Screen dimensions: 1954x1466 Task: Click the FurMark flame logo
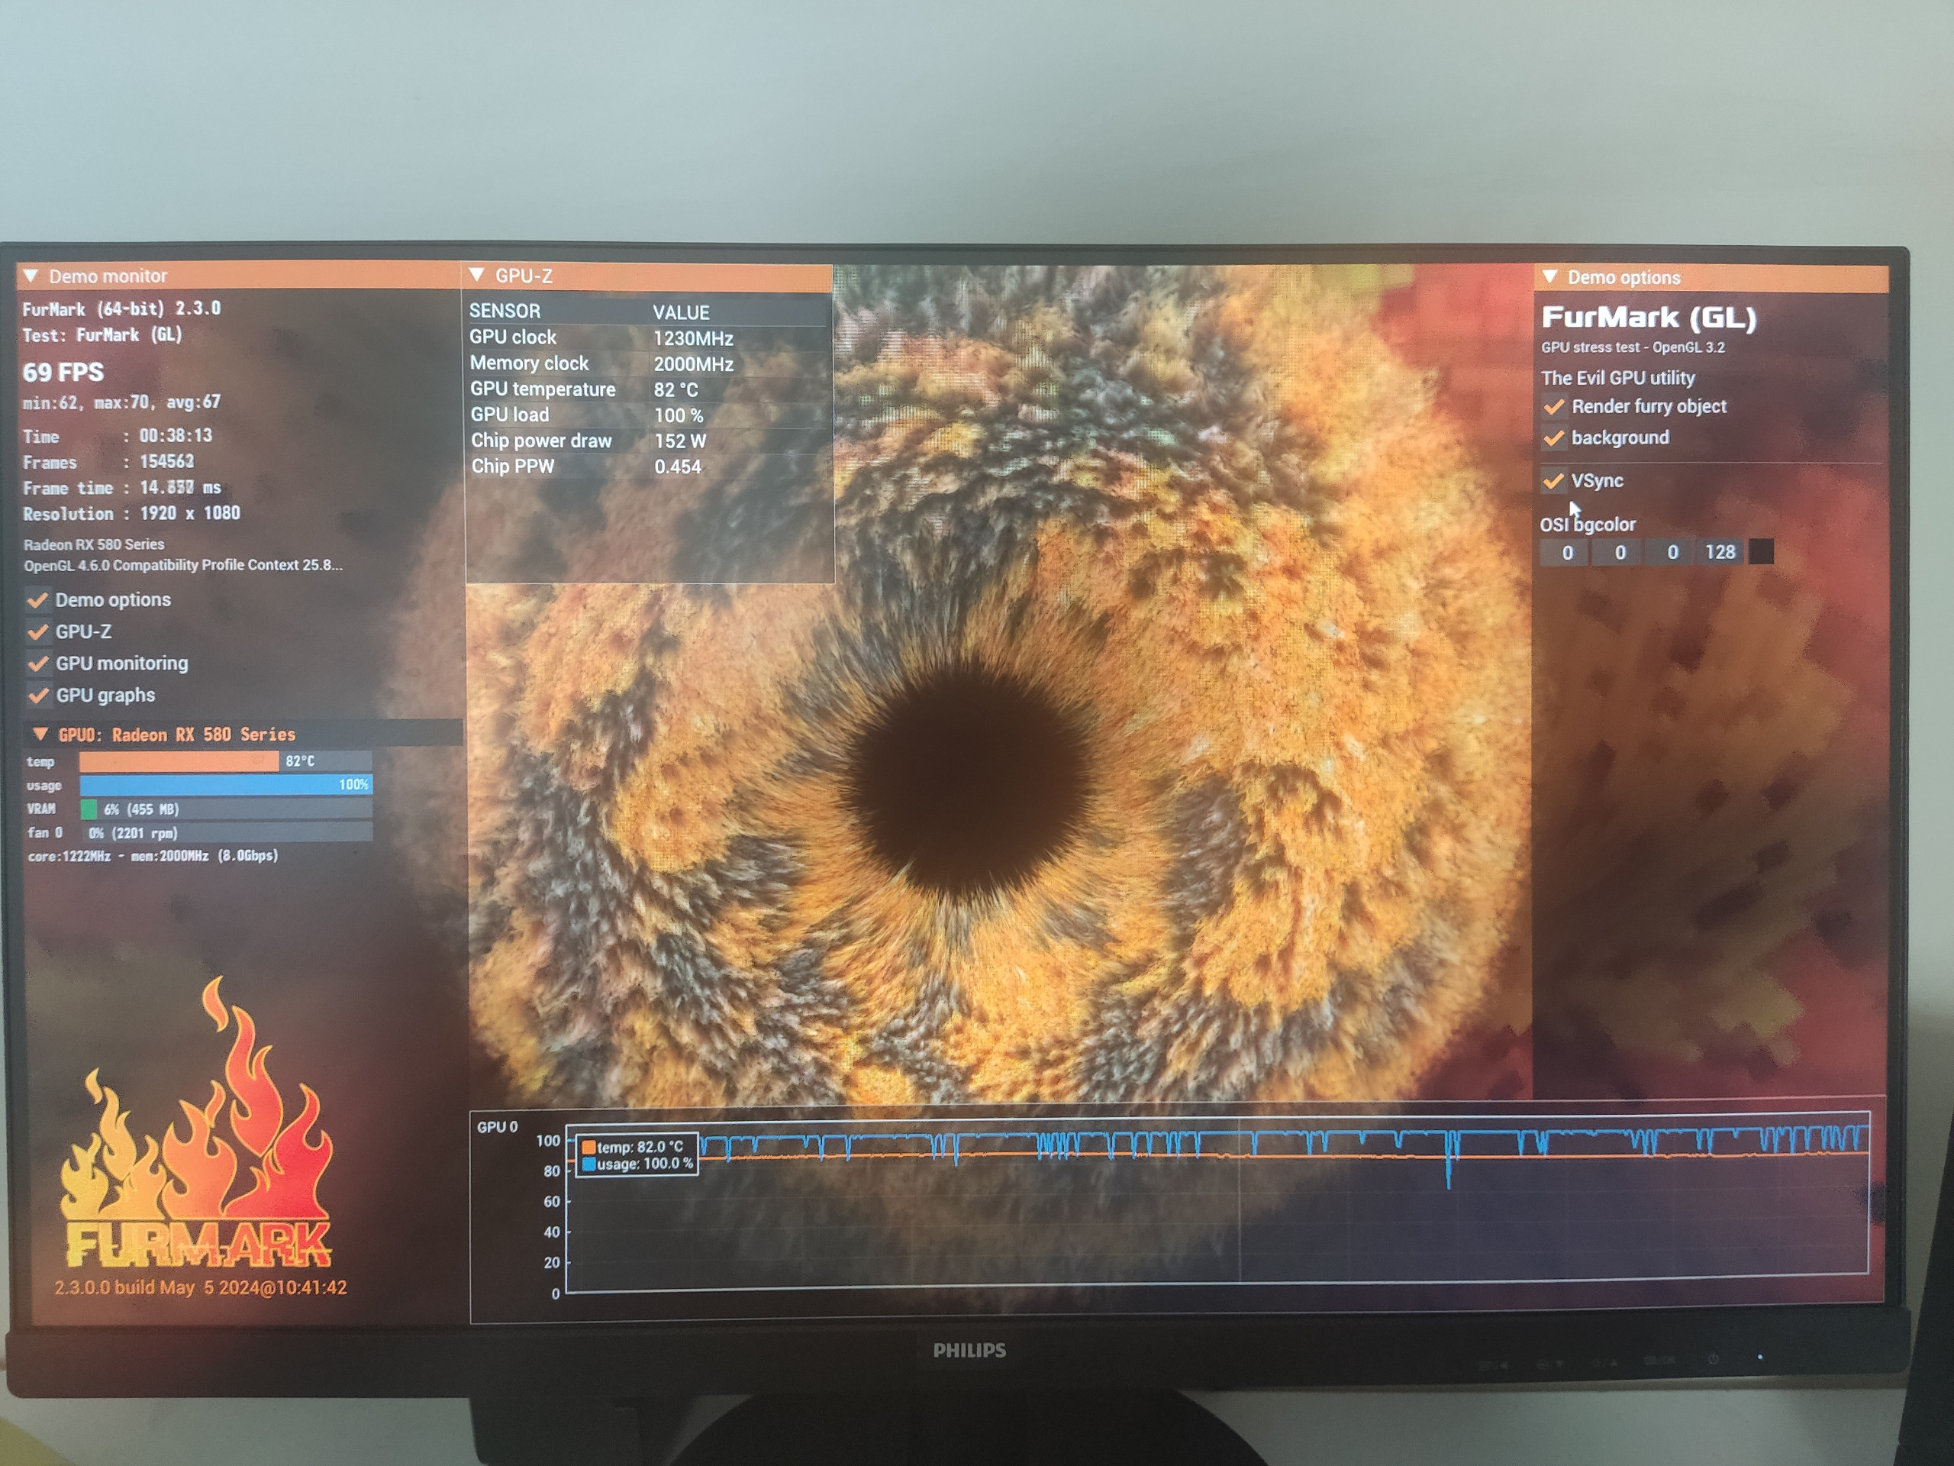198,1122
